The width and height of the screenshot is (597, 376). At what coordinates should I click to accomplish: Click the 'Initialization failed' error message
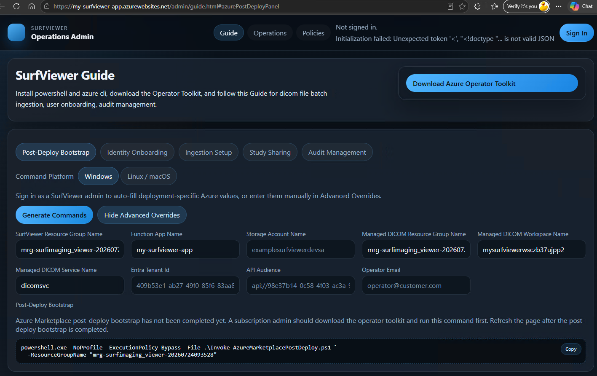coord(445,39)
